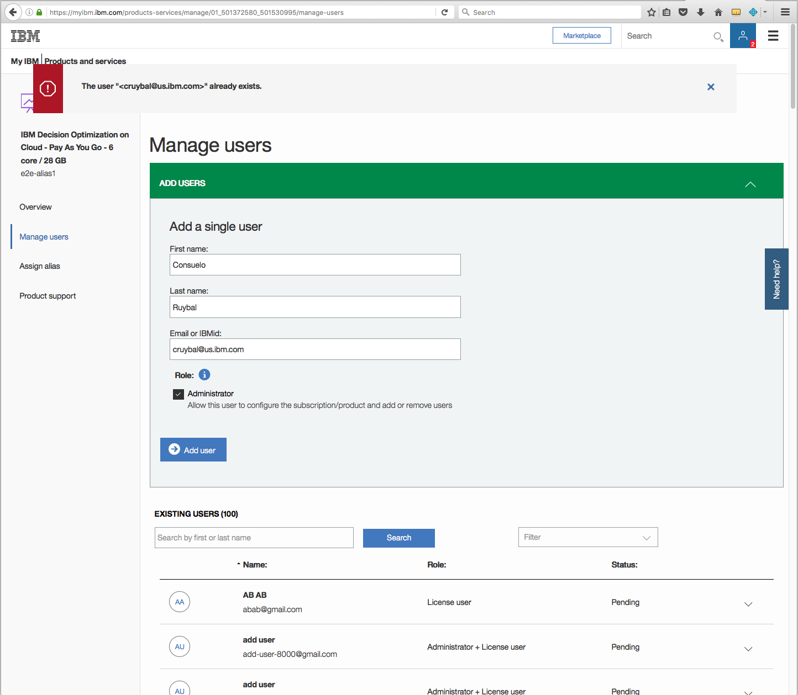The height and width of the screenshot is (695, 798).
Task: Click the e2e-alias1 alias text
Action: 38,173
